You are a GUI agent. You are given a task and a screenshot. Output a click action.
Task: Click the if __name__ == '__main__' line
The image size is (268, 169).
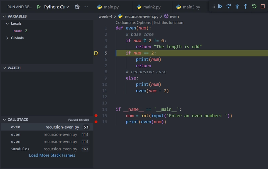(x=148, y=109)
